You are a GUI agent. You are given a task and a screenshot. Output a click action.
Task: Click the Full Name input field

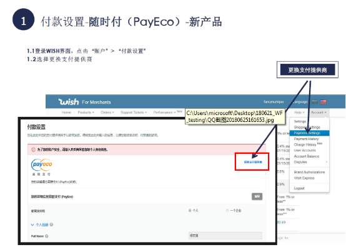(225, 236)
